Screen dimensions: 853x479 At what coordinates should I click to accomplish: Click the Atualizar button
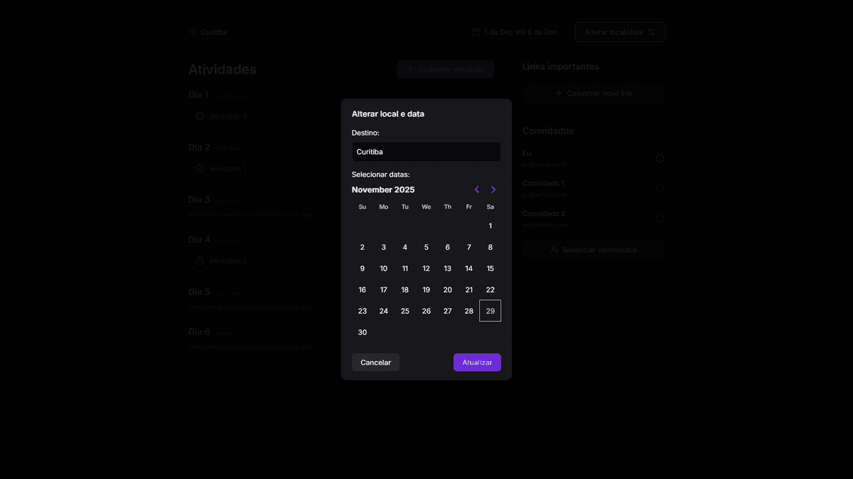pos(477,362)
